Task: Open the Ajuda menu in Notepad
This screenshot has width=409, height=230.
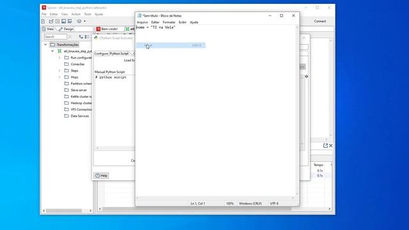Action: (x=194, y=22)
